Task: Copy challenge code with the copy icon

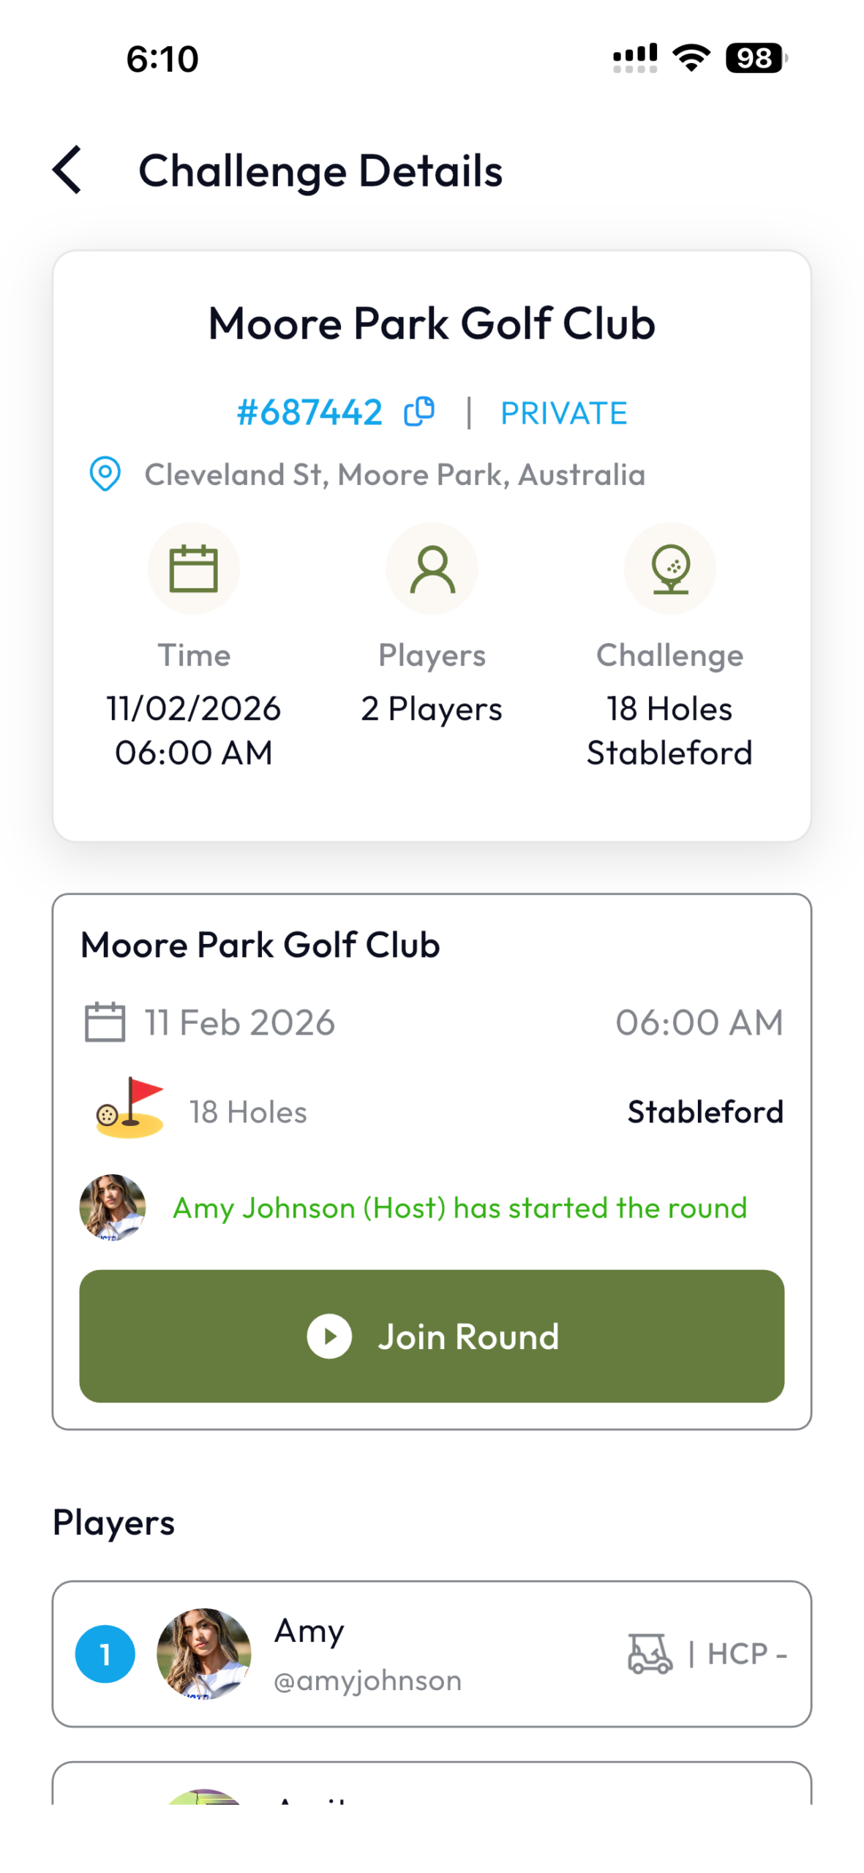Action: click(419, 411)
